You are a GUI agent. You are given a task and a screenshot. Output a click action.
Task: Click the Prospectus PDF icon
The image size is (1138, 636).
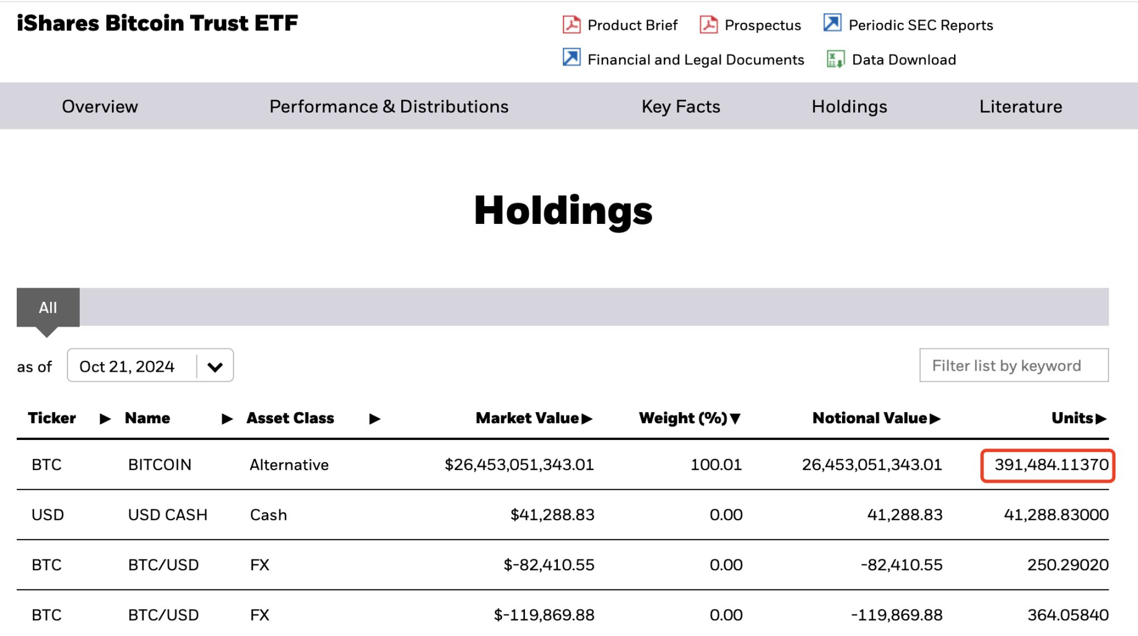(708, 25)
